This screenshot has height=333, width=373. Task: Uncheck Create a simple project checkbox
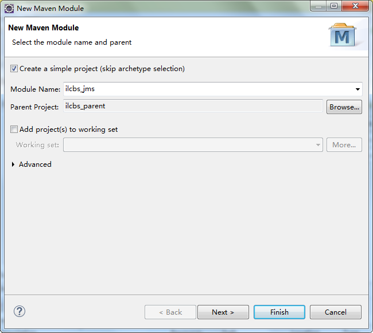click(14, 69)
